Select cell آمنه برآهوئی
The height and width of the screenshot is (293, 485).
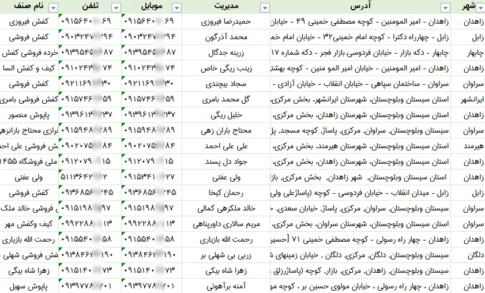[x=226, y=286]
